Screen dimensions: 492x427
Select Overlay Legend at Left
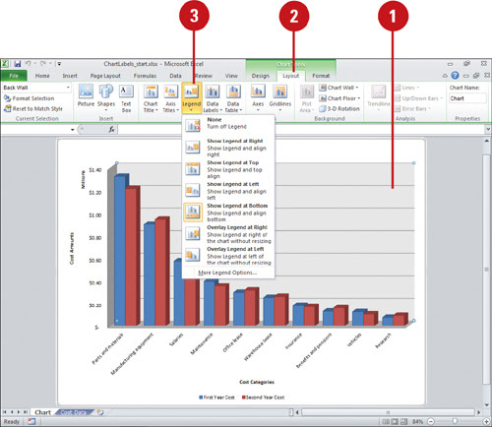tap(228, 256)
